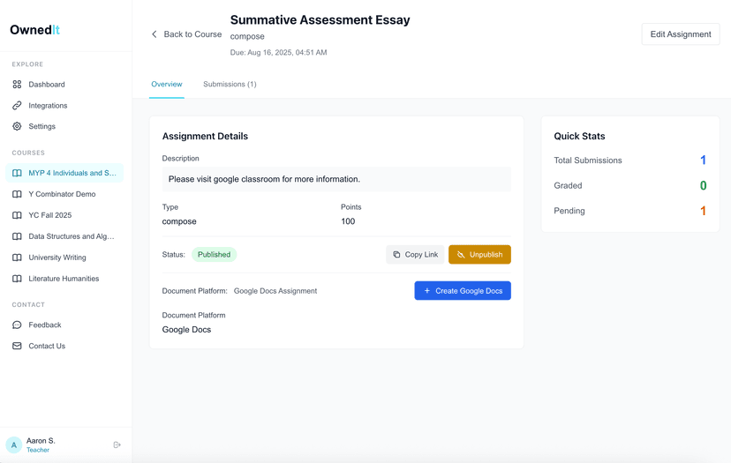Click the Feedback speech bubble icon

[17, 325]
